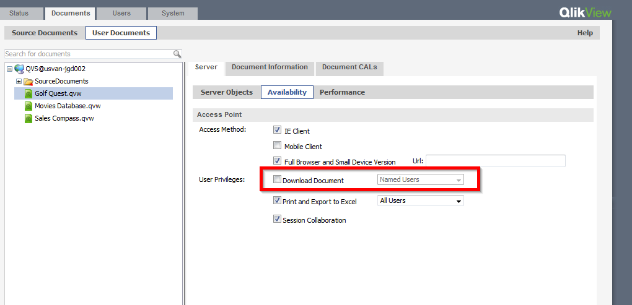The width and height of the screenshot is (632, 305).
Task: Open the Documents tab
Action: pos(71,13)
